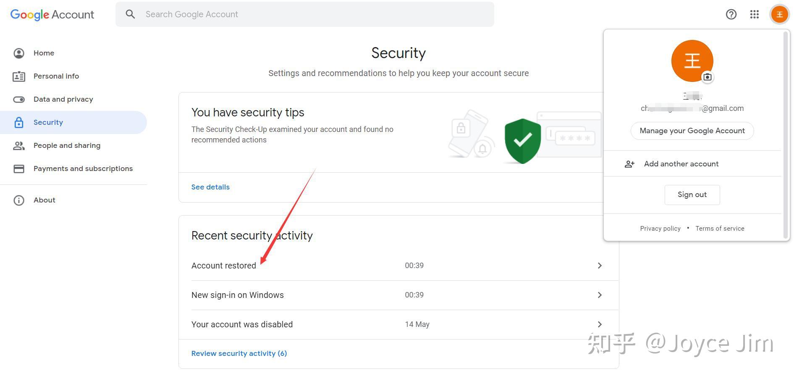Click the green security shield icon
This screenshot has height=379, width=794.
pyautogui.click(x=522, y=141)
